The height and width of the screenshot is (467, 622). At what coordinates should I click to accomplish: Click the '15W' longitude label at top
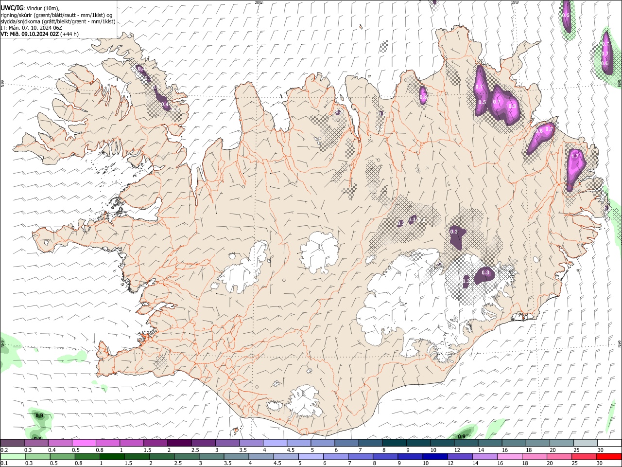[515, 2]
